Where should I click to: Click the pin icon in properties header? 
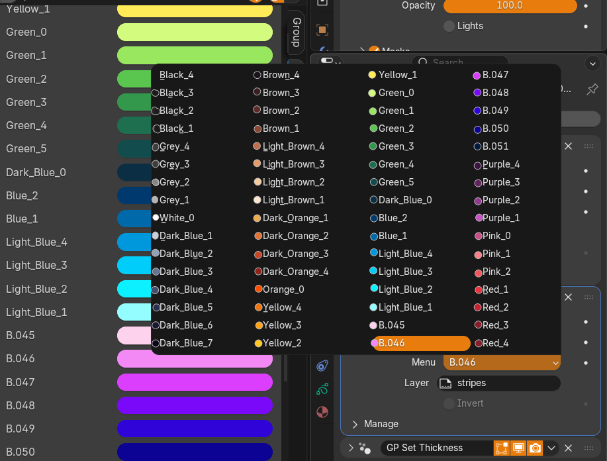592,89
